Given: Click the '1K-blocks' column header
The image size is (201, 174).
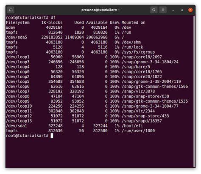Looking at the screenshot, I should tap(52, 22).
